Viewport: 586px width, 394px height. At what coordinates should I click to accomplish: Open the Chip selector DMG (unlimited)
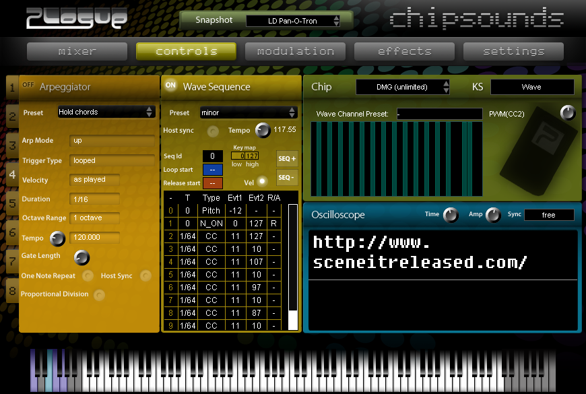(403, 87)
